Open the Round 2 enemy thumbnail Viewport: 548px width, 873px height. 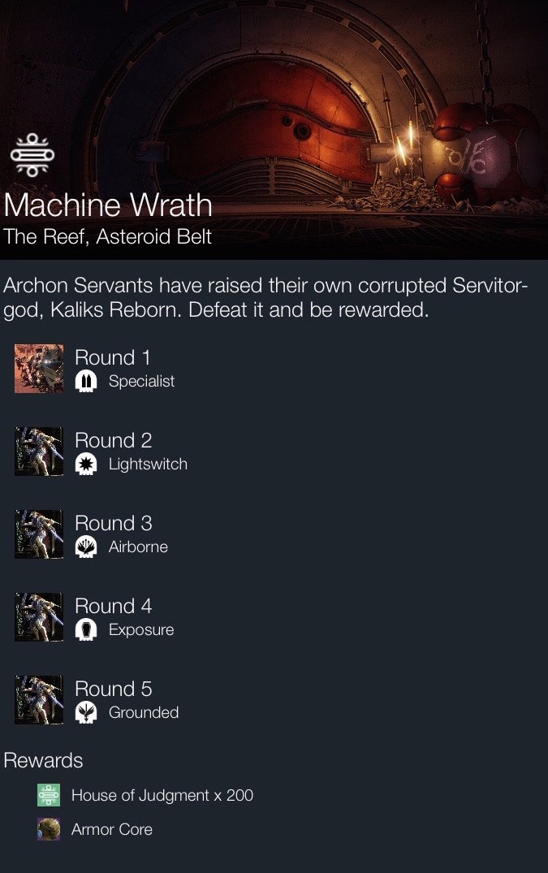pos(39,452)
